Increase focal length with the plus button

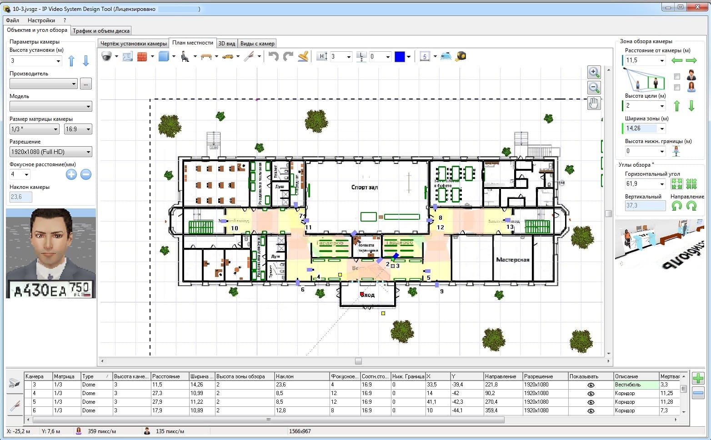click(71, 174)
